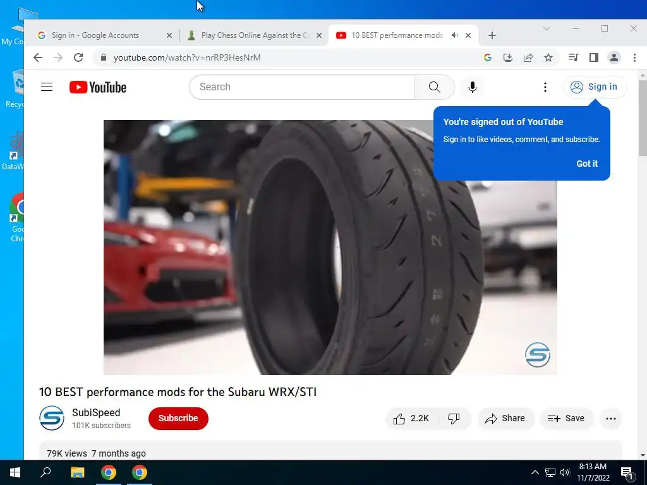The width and height of the screenshot is (647, 485).
Task: Start voice search with microphone icon
Action: point(473,87)
